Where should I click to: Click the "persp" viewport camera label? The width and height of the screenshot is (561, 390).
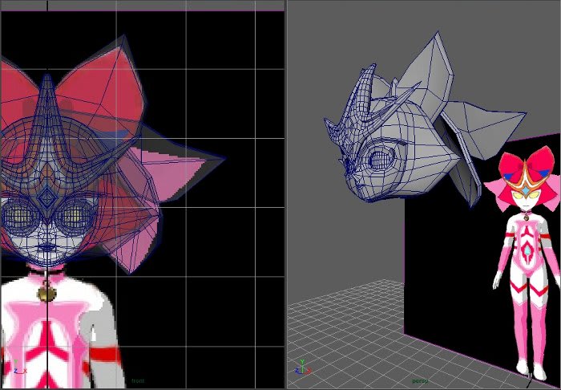[x=420, y=380]
